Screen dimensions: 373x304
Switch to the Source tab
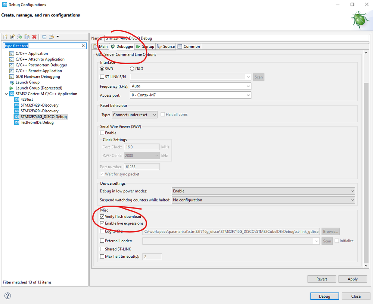(x=166, y=47)
